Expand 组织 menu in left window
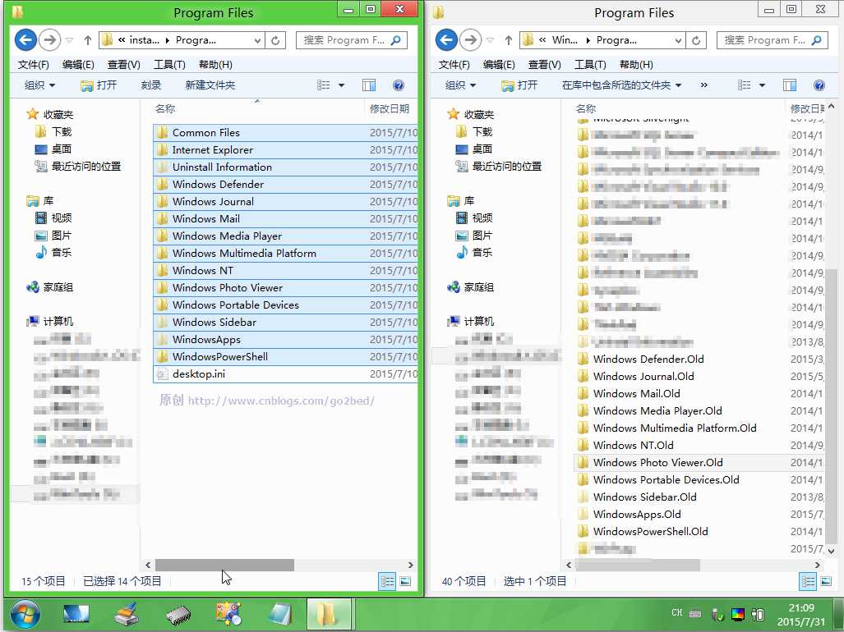This screenshot has width=844, height=632. [x=40, y=85]
